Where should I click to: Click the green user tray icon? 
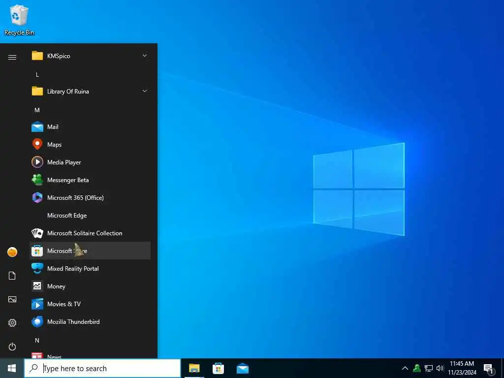point(417,368)
